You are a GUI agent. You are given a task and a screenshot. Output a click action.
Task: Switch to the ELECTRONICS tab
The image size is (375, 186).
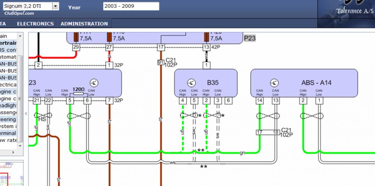[35, 24]
